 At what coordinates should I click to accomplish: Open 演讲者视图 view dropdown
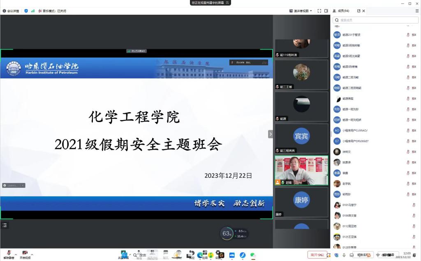tap(301, 11)
